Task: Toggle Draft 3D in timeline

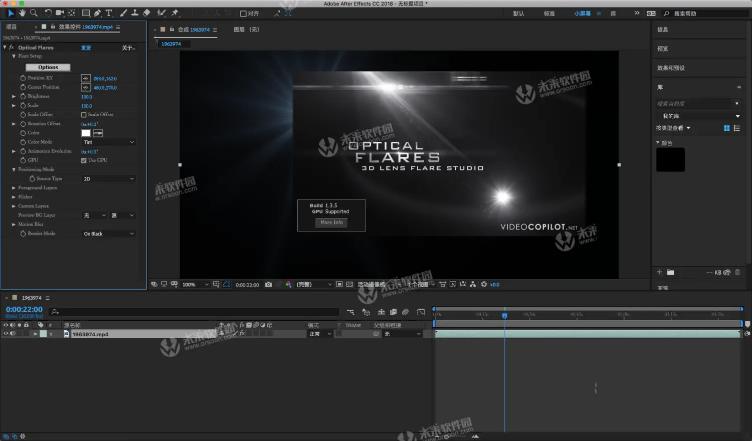Action: pos(366,312)
